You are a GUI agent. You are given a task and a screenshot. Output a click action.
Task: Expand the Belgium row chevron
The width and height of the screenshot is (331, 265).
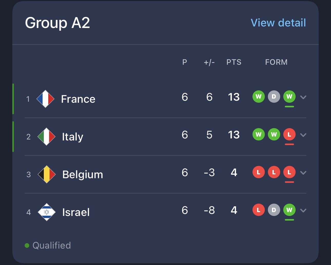(303, 173)
